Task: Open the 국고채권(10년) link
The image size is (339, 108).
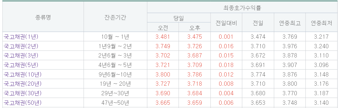Action: click(x=23, y=74)
